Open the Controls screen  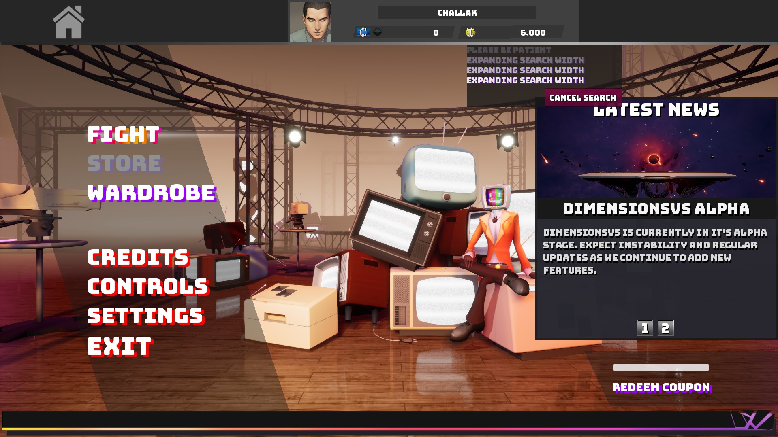click(148, 287)
